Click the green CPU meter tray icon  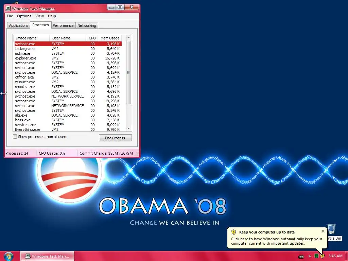[316, 256]
